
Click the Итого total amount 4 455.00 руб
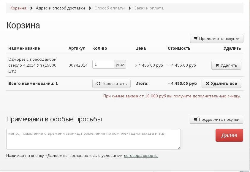(182, 84)
